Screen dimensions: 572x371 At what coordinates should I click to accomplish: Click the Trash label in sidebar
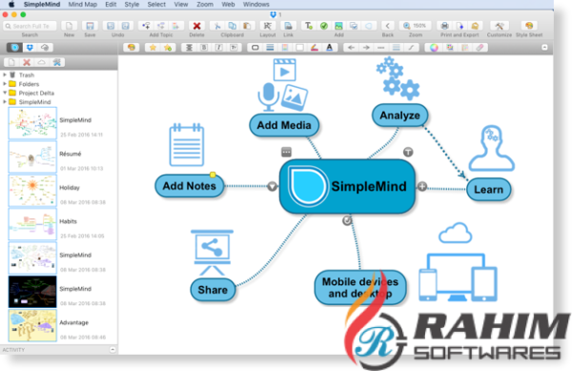(27, 74)
